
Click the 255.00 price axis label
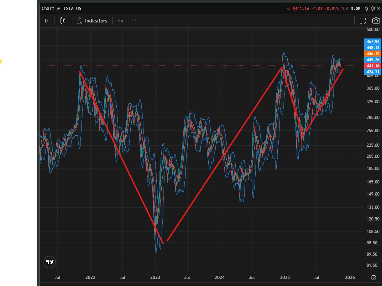(373, 130)
